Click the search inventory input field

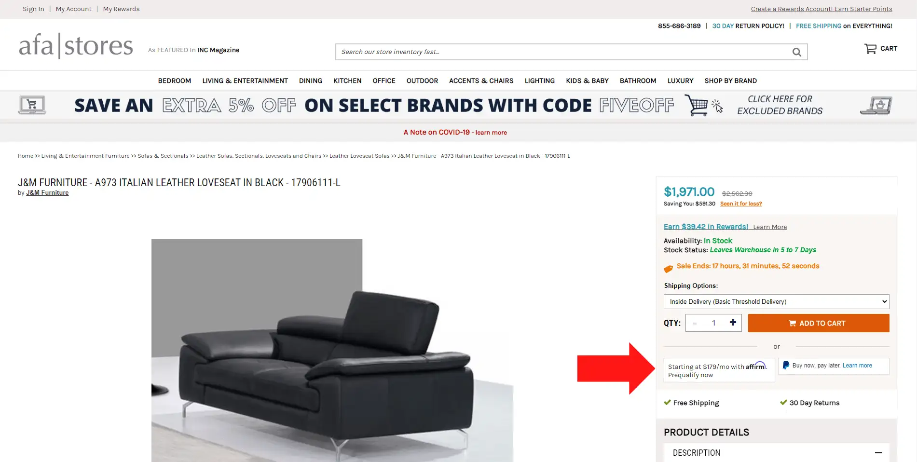coord(562,52)
